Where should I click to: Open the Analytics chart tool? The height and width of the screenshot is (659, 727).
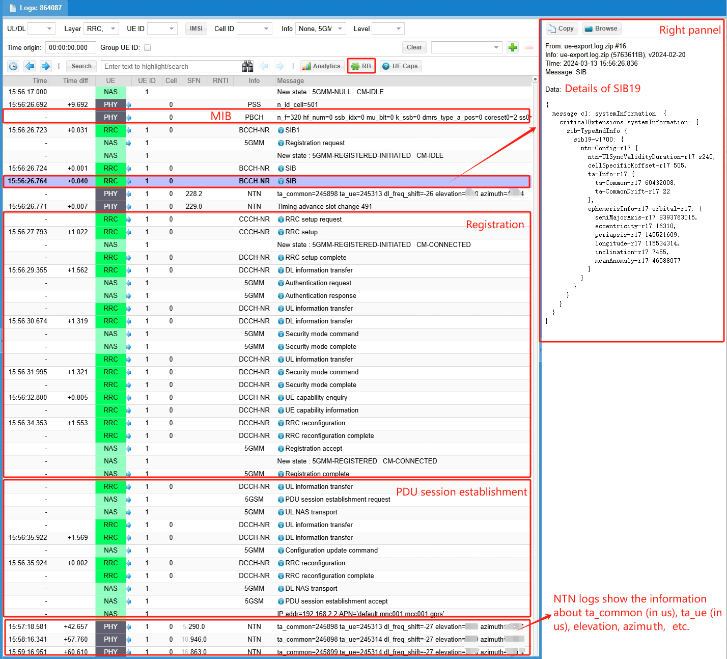(x=321, y=66)
